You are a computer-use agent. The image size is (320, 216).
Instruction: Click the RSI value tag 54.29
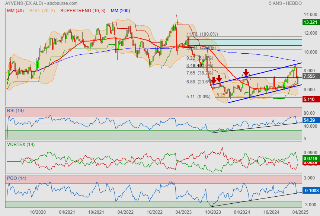(310, 121)
